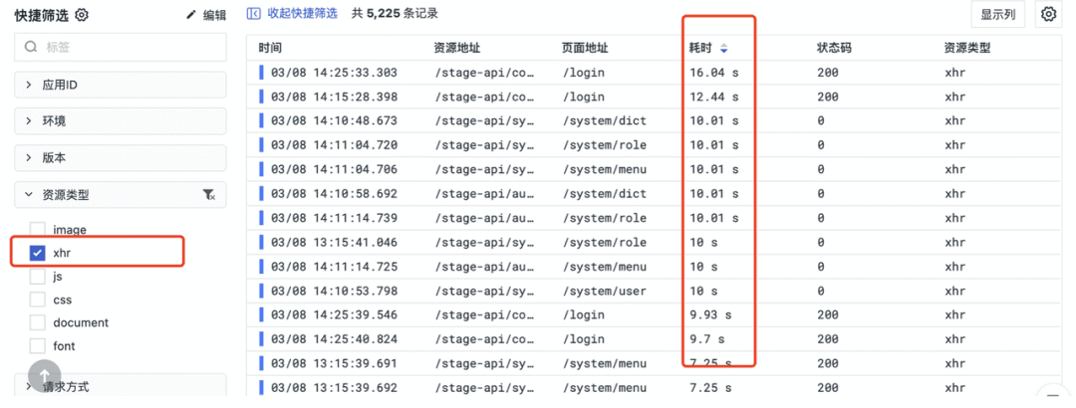Image resolution: width=1076 pixels, height=408 pixels.
Task: Click the 9.93 s duration cell
Action: [710, 314]
